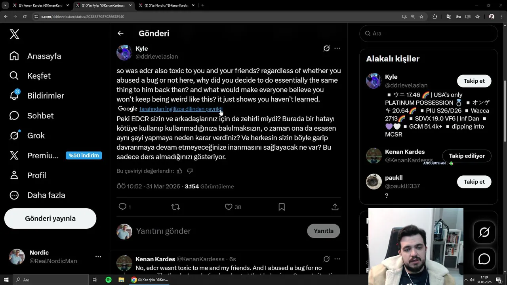The height and width of the screenshot is (285, 507).
Task: Click the back arrow next to Gönderi
Action: [x=120, y=33]
